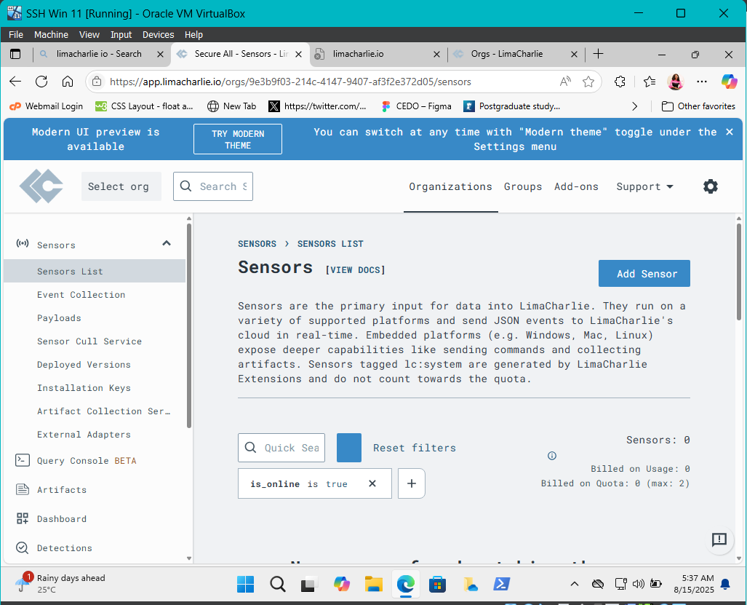Open the Select org dropdown

coord(121,186)
